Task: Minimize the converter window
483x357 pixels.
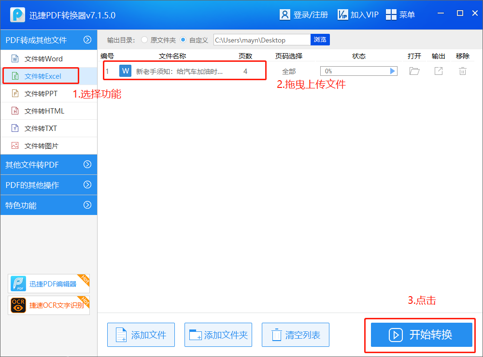Action: pos(441,13)
